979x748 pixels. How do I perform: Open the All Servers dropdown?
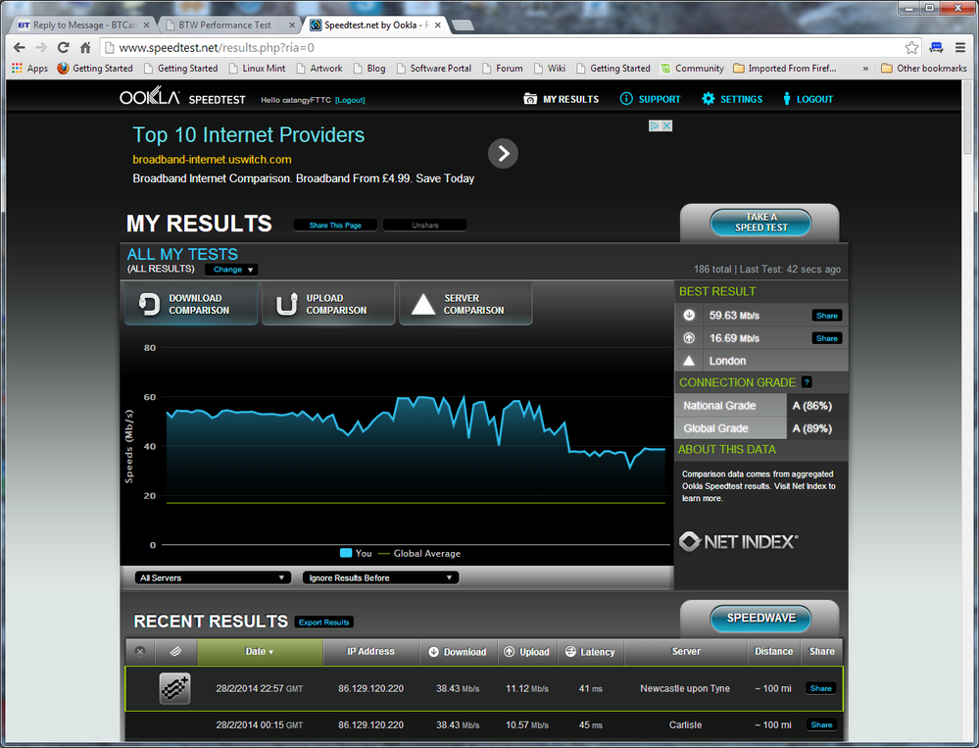point(212,577)
